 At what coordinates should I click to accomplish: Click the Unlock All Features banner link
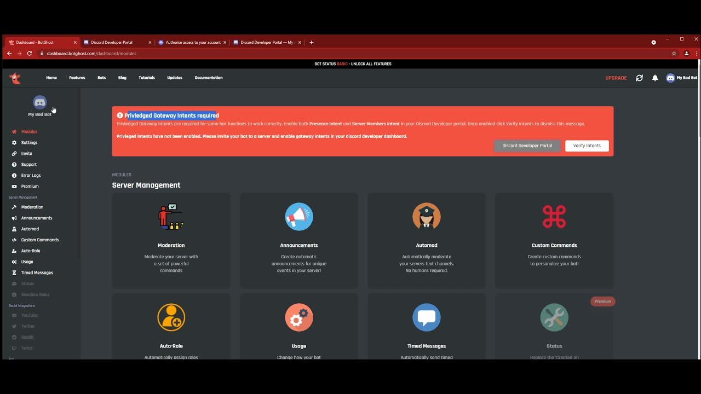point(371,64)
